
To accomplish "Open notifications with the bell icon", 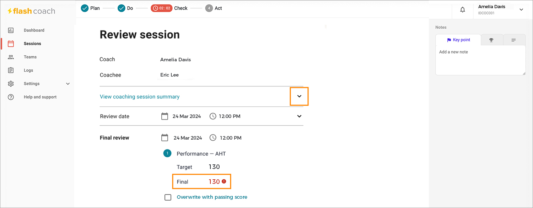I will pos(463,10).
